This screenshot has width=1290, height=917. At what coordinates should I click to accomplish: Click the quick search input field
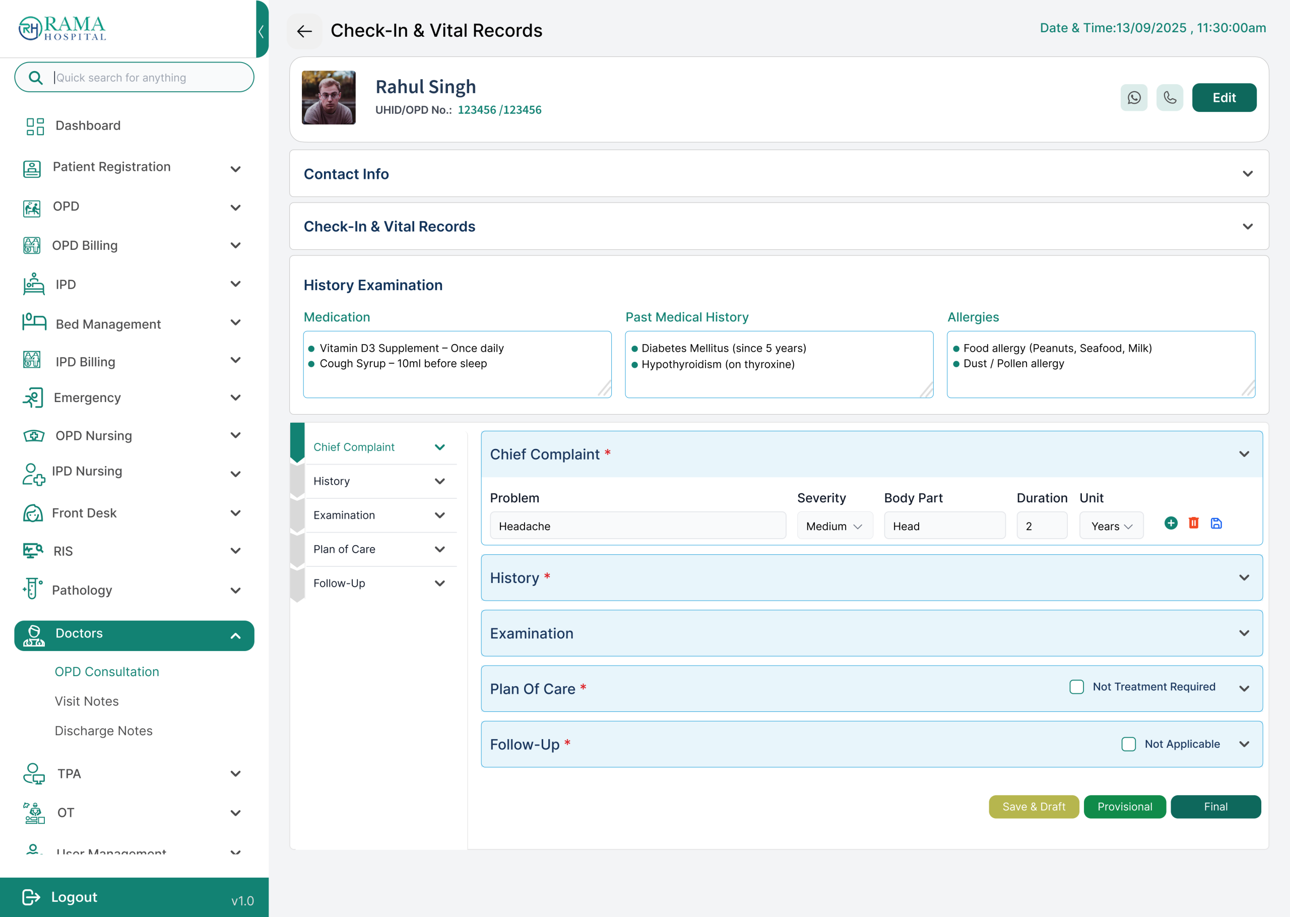[134, 78]
